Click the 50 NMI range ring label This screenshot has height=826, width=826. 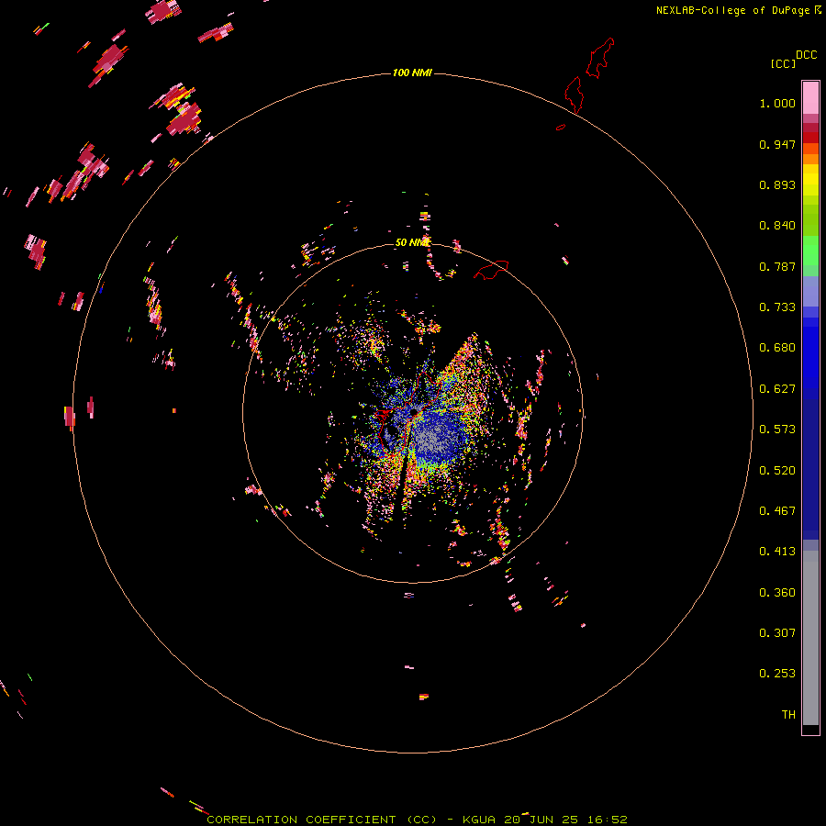tap(412, 242)
